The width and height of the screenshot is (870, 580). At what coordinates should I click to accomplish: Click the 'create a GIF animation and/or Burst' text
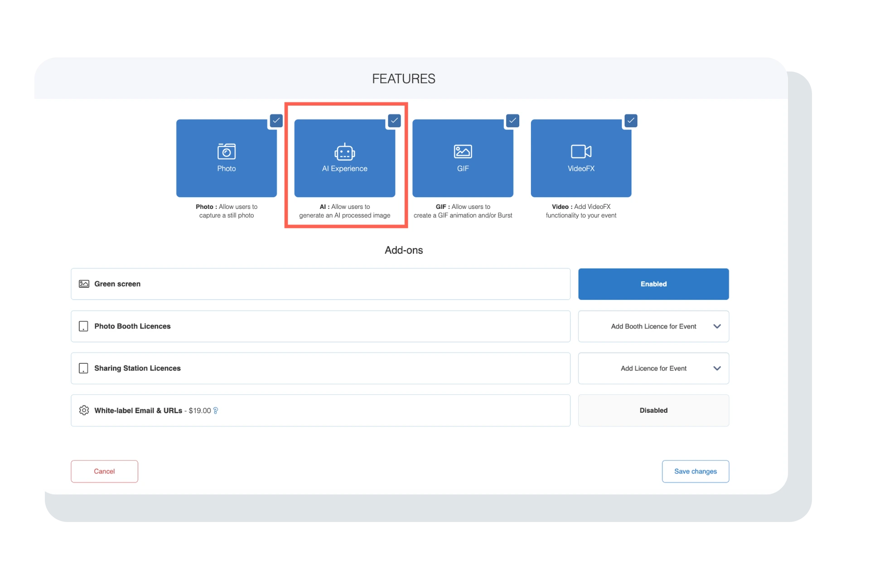tap(463, 216)
